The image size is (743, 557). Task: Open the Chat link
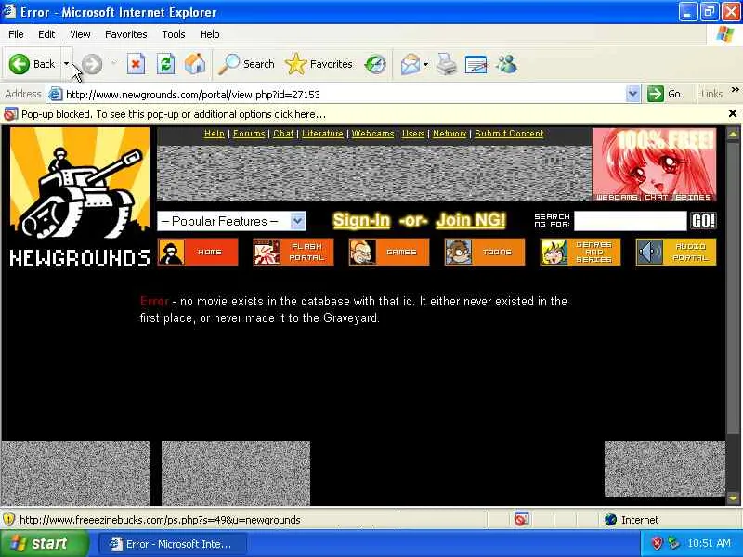click(283, 134)
